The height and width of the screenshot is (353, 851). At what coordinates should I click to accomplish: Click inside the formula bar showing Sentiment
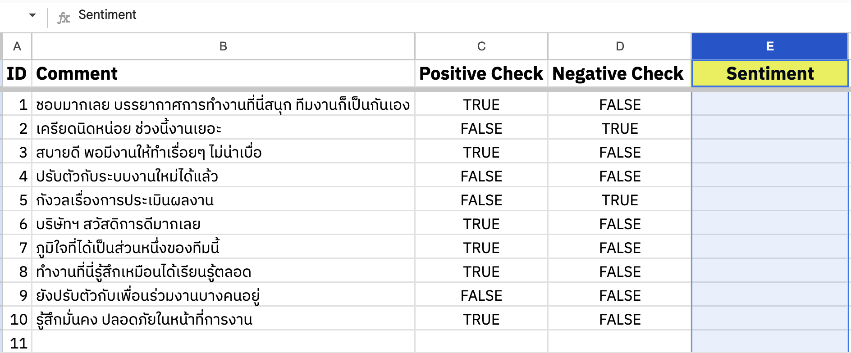tap(180, 15)
